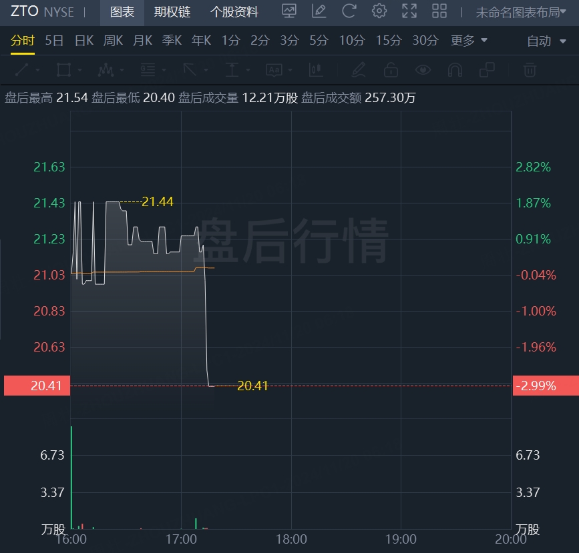Viewport: 579px width, 553px height.
Task: Select the 日K timeframe
Action: [x=84, y=41]
